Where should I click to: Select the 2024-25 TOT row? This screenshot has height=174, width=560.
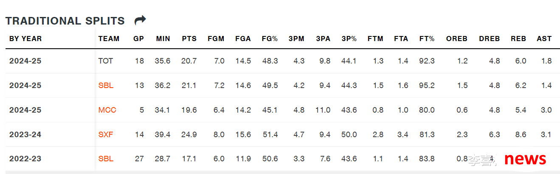click(x=280, y=61)
